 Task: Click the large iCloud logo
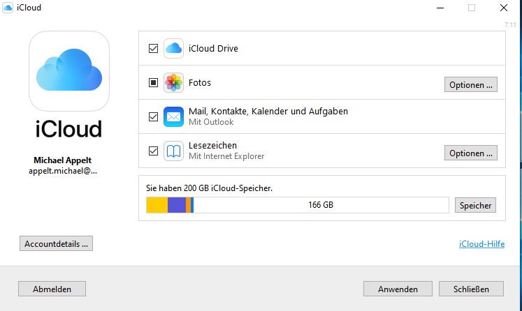point(69,70)
